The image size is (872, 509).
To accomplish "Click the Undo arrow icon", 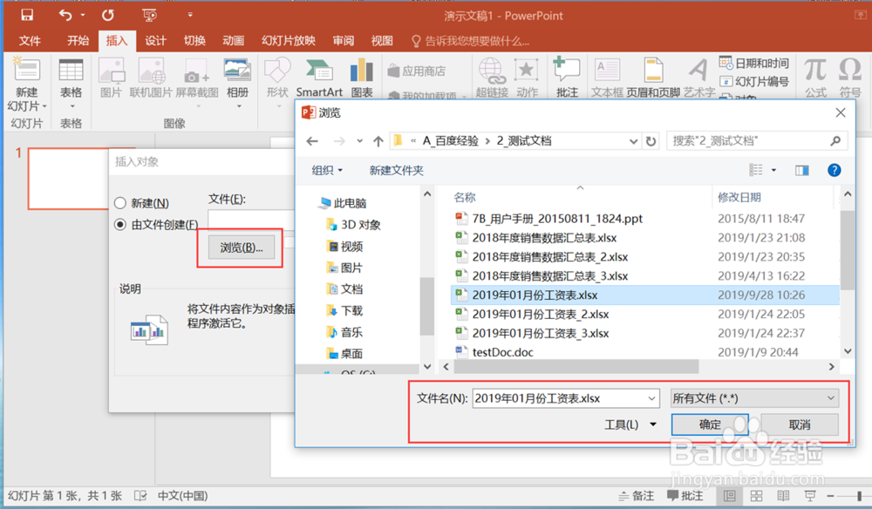I will (65, 15).
